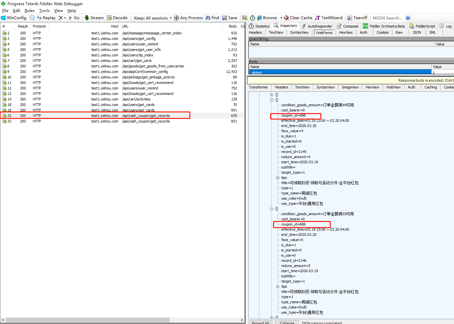Click Collapse button below JSON tree
Screen dimensions: 454x324
point(287,323)
